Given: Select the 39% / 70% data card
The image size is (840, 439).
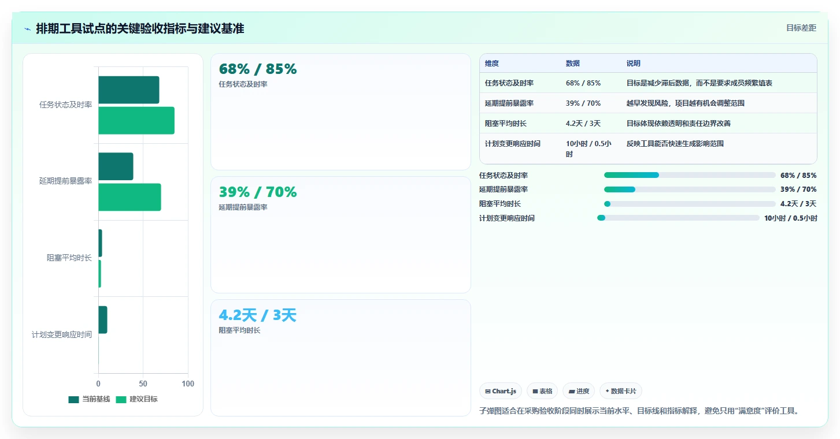Looking at the screenshot, I should pos(341,235).
